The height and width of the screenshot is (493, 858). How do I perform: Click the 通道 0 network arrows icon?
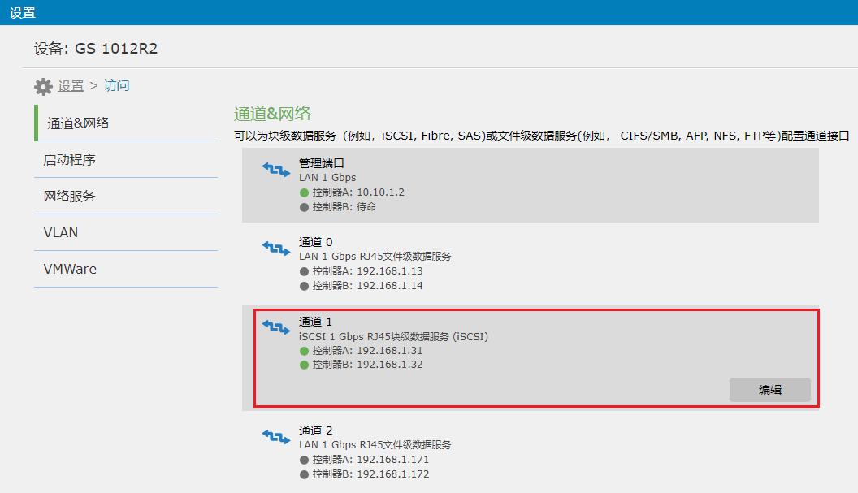275,247
